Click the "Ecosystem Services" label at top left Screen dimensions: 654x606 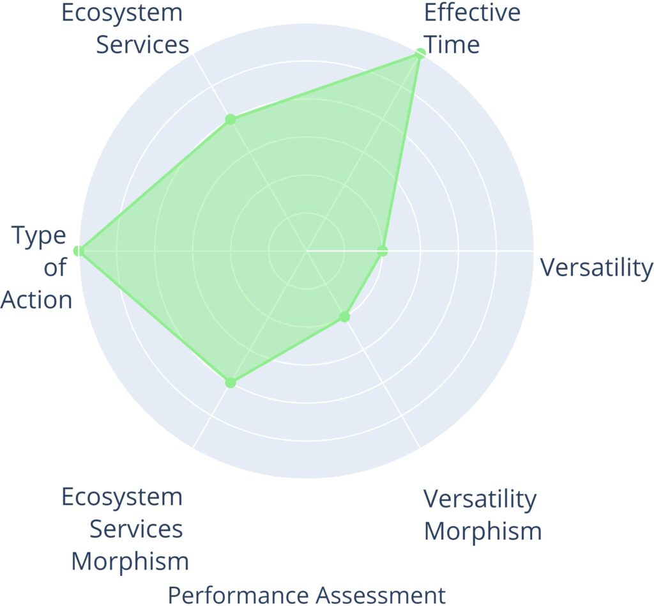pyautogui.click(x=125, y=28)
